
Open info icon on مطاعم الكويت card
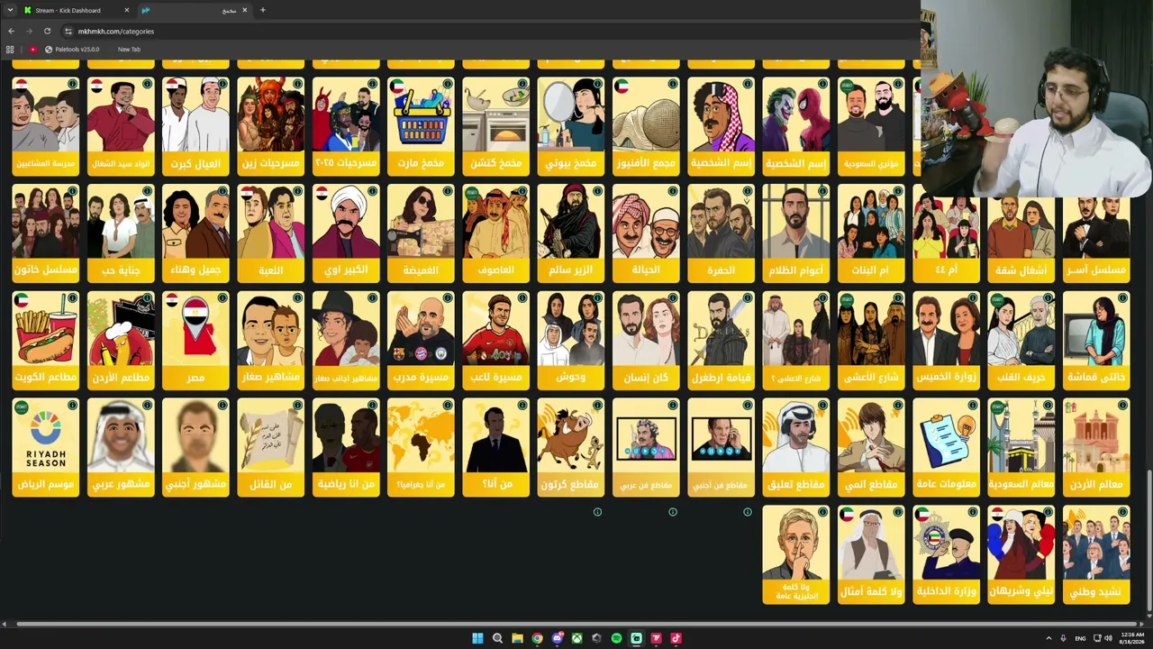(x=72, y=298)
